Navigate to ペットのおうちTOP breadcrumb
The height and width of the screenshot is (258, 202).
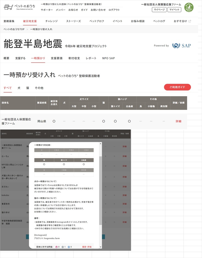coord(14,29)
